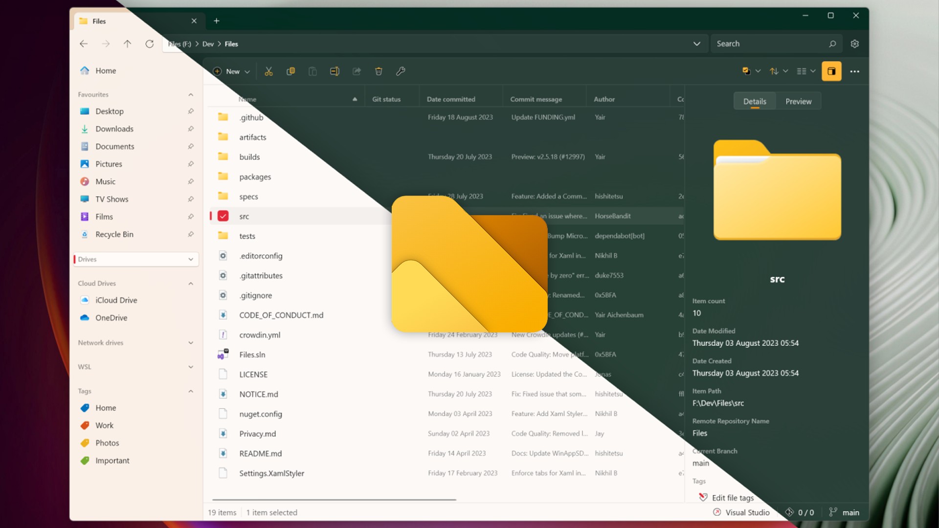Click the Refresh button near address bar
The width and height of the screenshot is (939, 528).
tap(150, 44)
